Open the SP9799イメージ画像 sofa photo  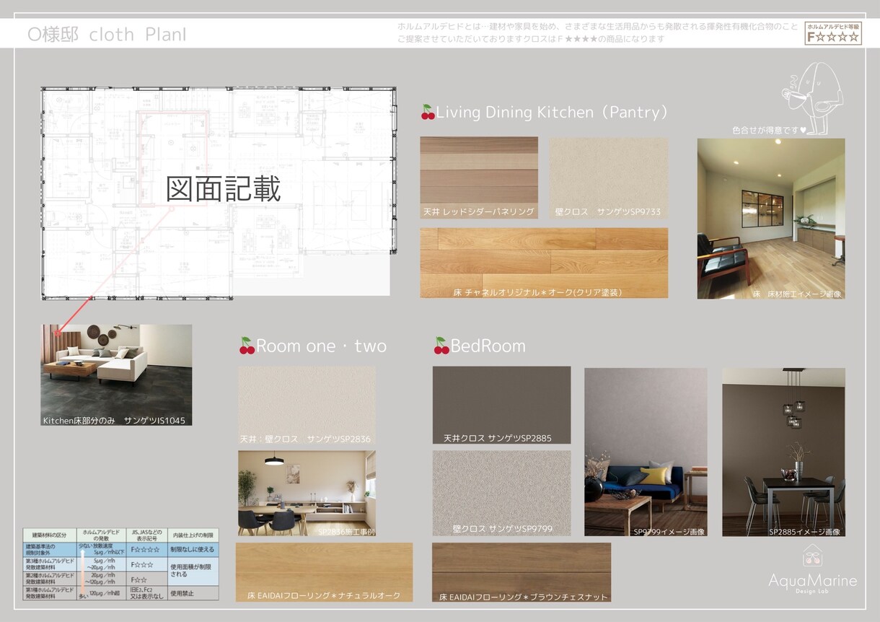click(x=646, y=452)
